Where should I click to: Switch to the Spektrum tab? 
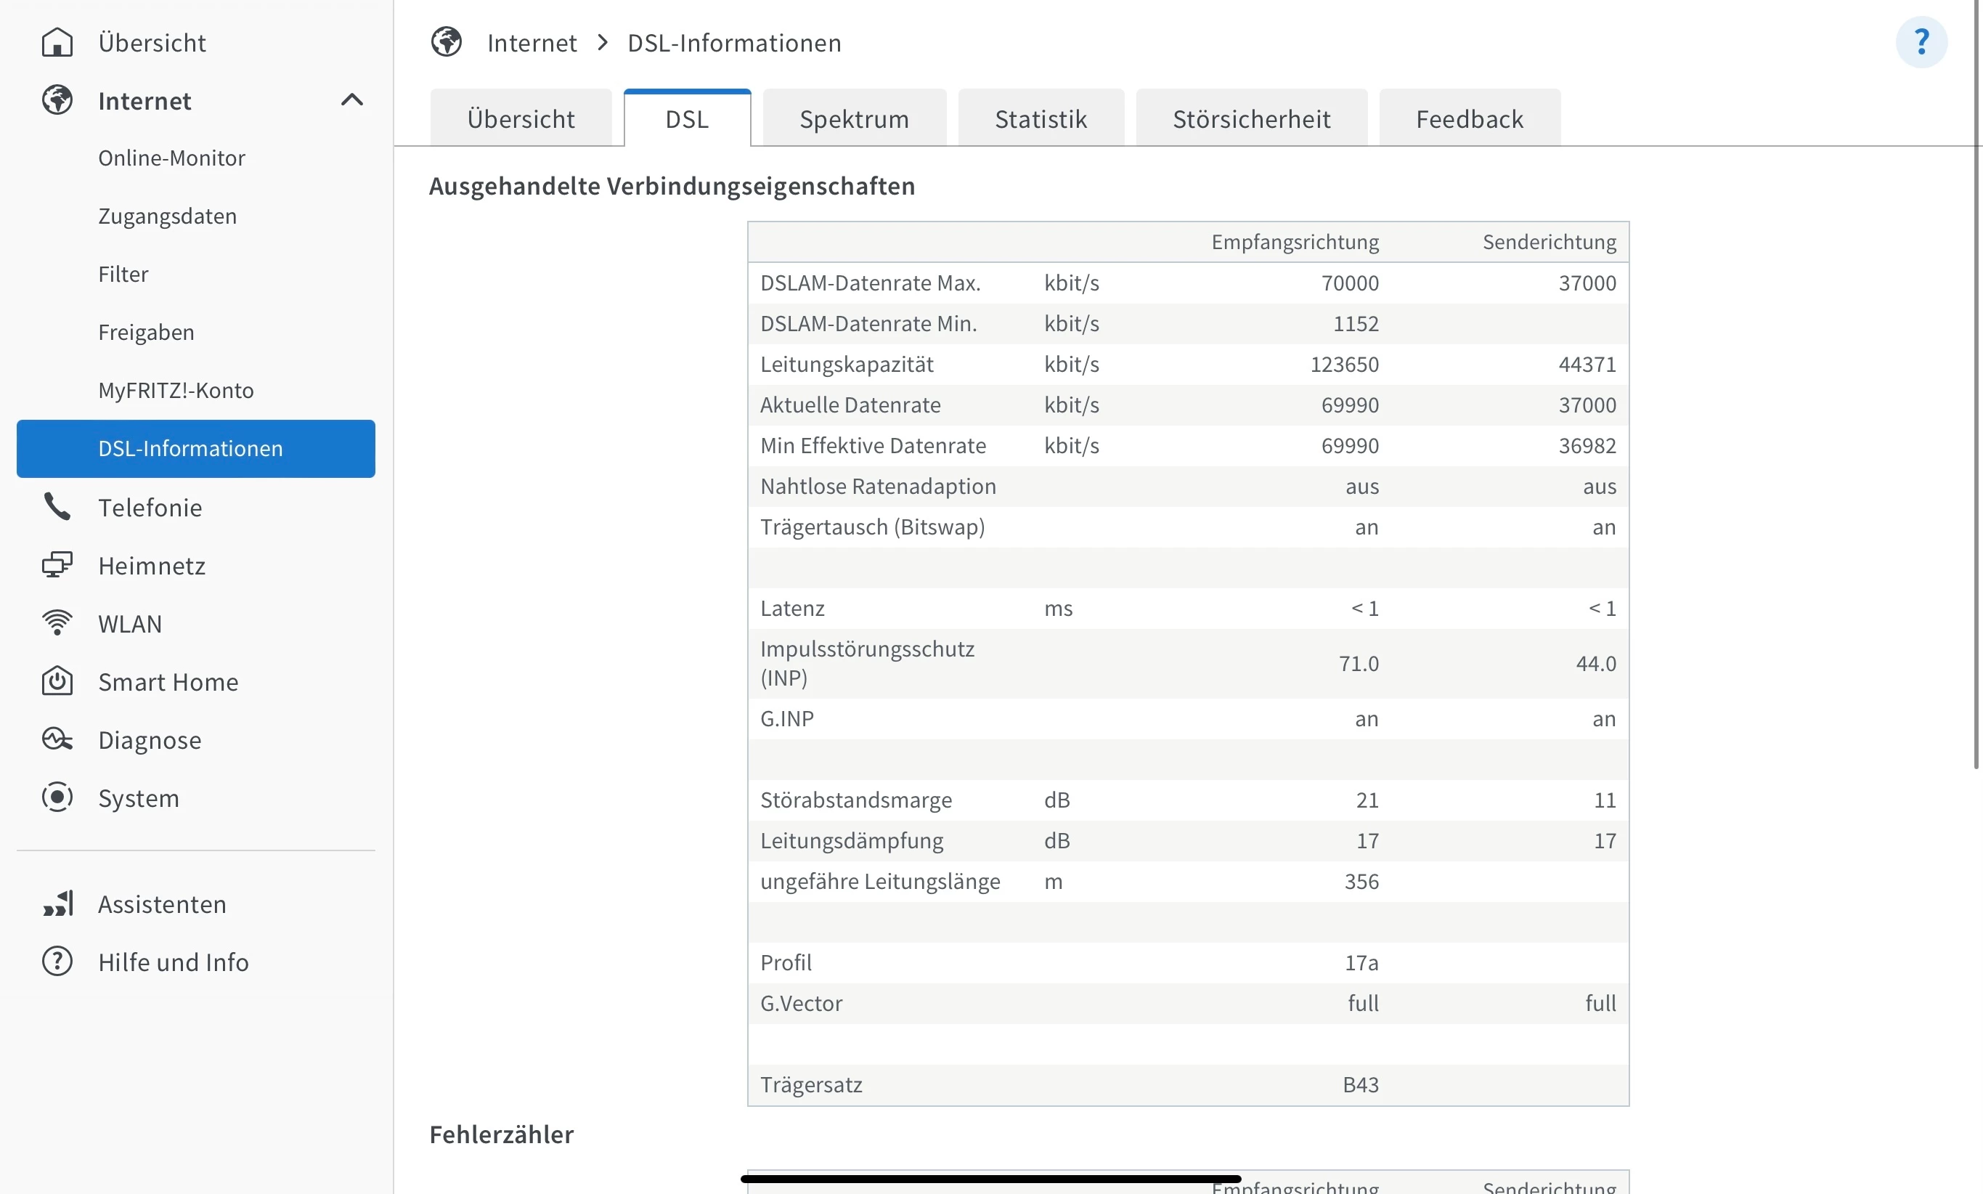854,119
